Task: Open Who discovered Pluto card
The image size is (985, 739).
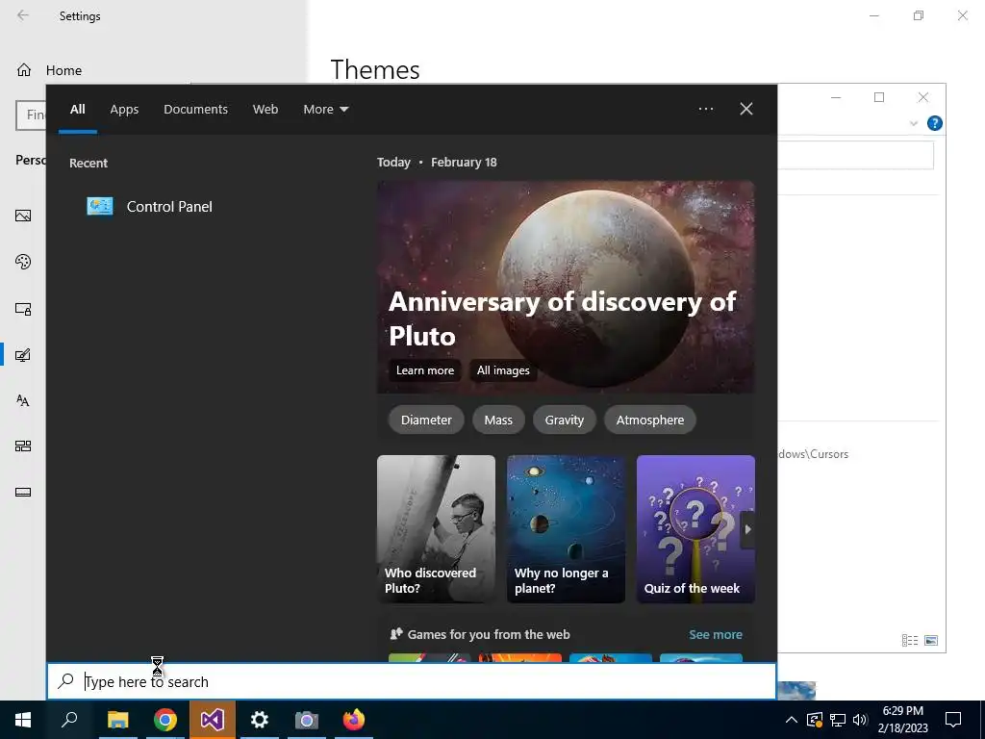Action: coord(436,529)
